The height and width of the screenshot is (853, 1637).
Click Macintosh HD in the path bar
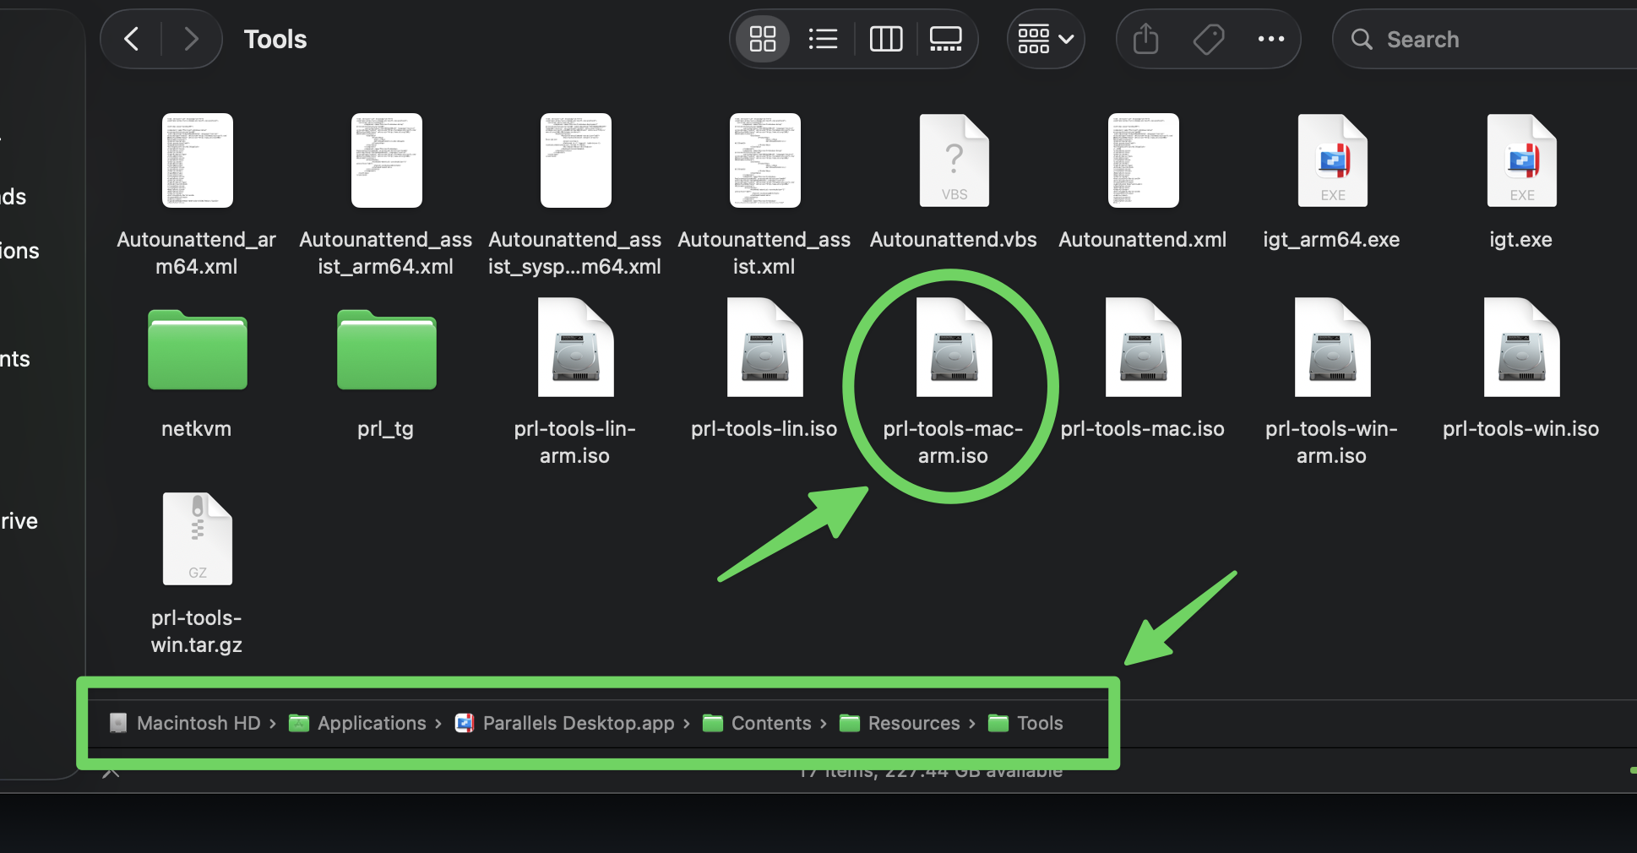[198, 723]
